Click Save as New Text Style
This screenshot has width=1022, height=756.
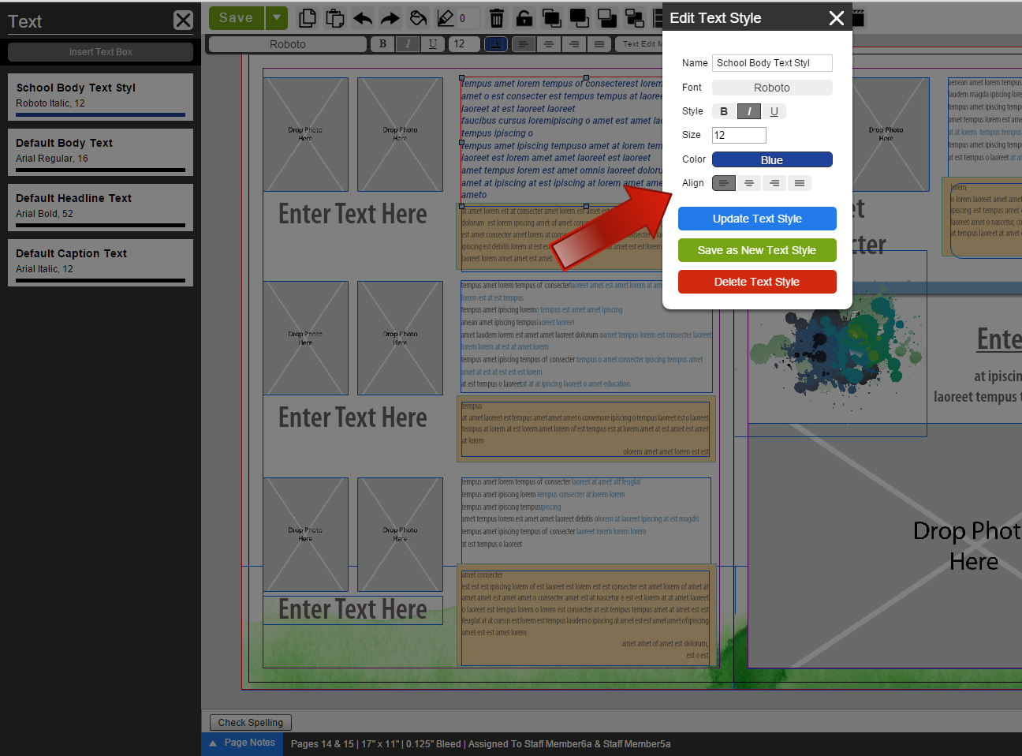(757, 250)
